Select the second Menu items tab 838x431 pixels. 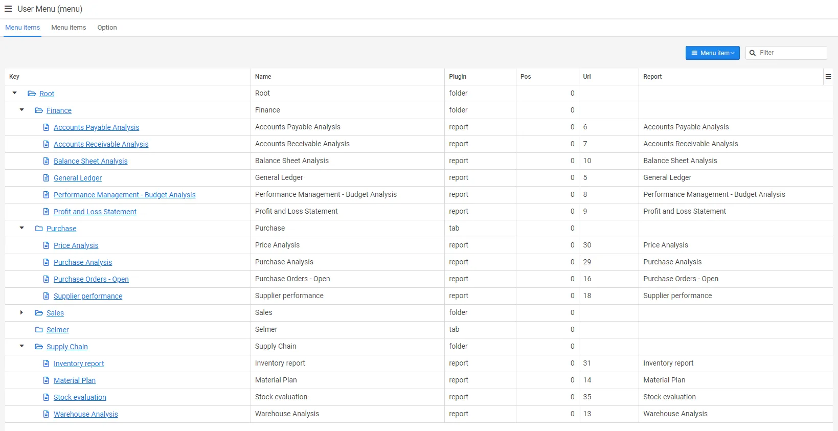click(69, 28)
